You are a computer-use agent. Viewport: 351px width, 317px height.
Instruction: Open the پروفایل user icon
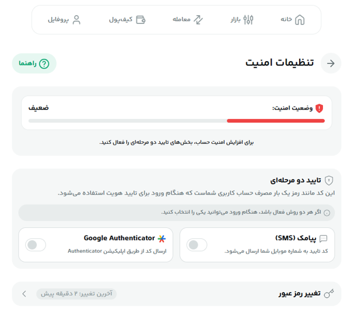point(76,20)
